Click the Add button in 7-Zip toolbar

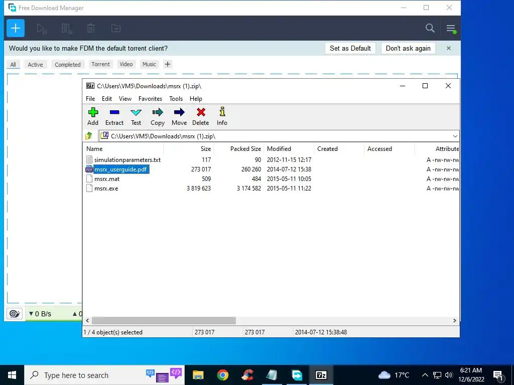pyautogui.click(x=93, y=116)
